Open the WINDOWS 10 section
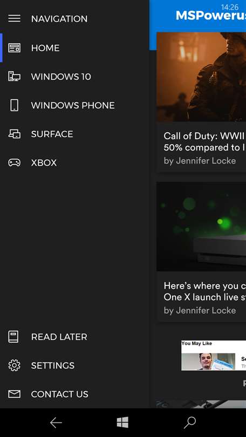Screen dimensions: 246x437 click(61, 77)
